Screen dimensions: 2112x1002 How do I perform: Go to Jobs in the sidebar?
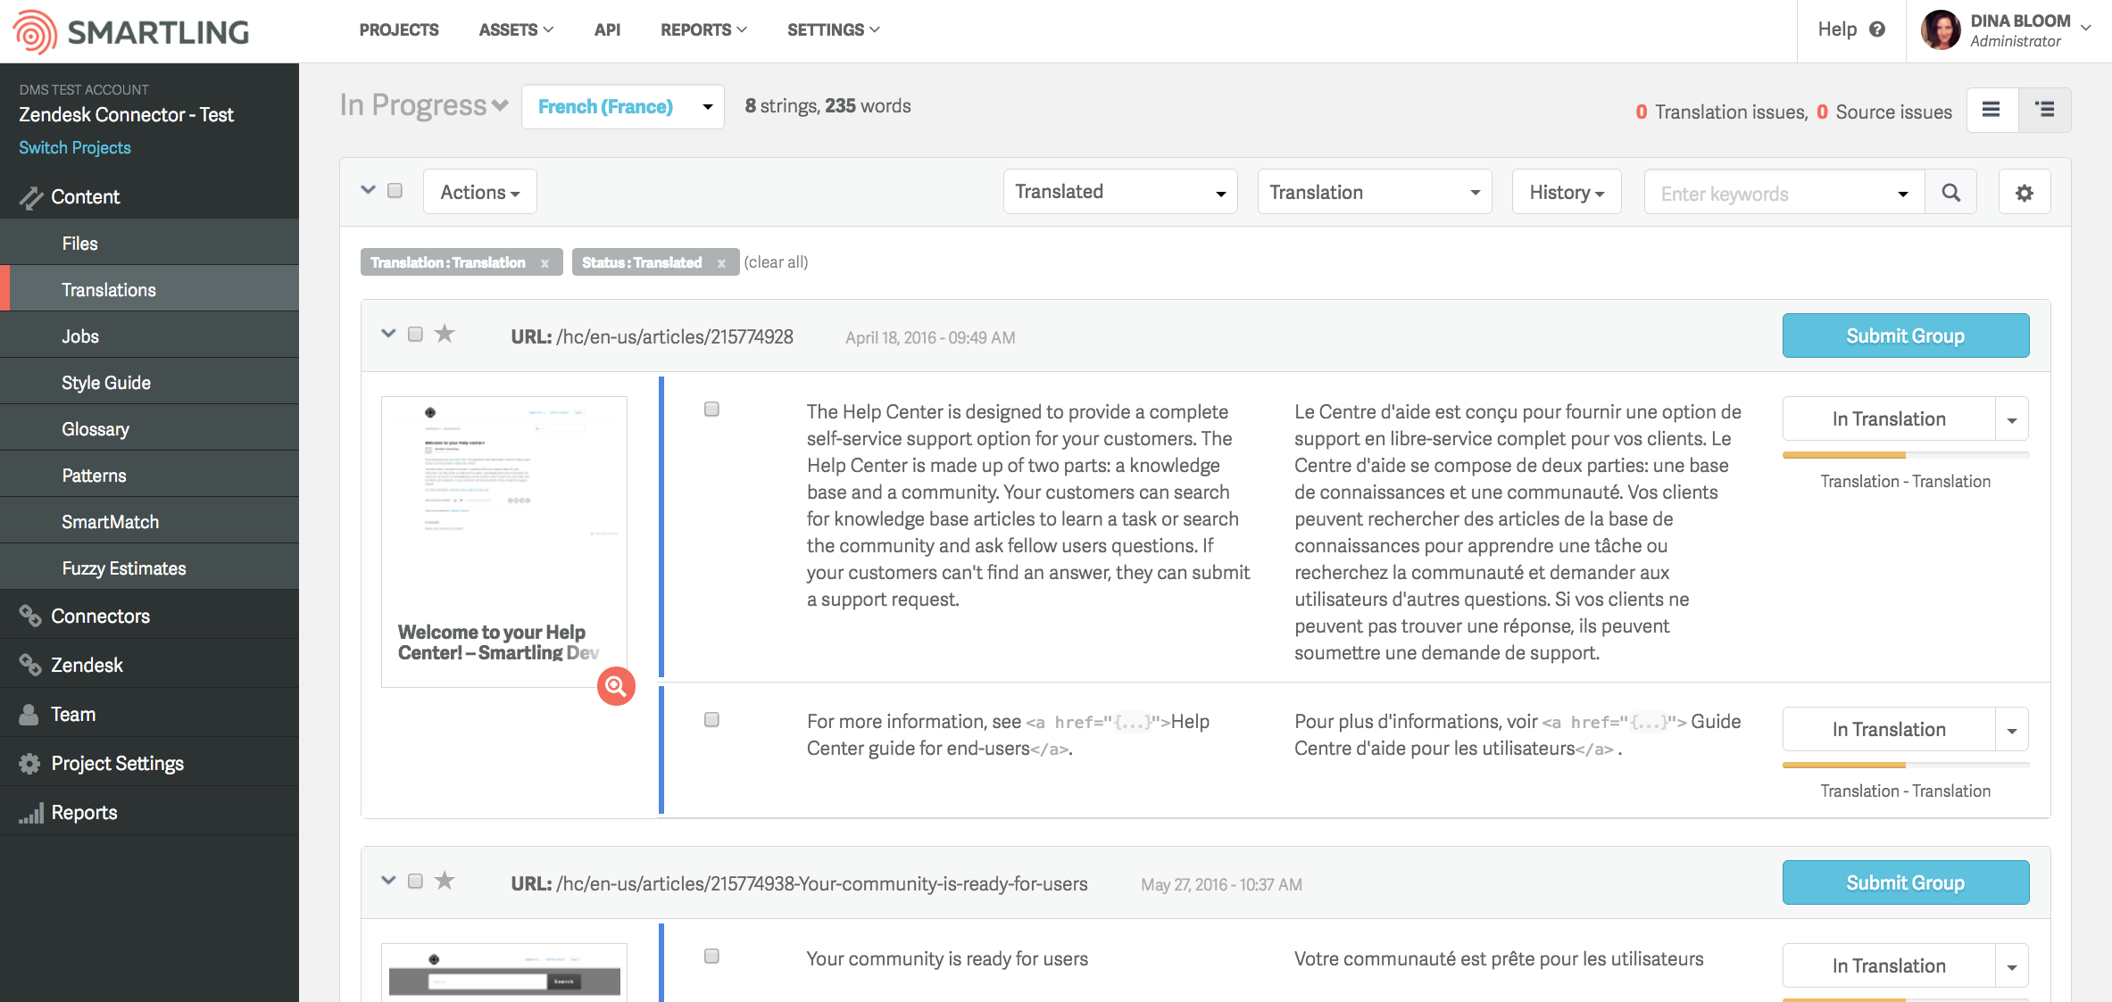150,336
